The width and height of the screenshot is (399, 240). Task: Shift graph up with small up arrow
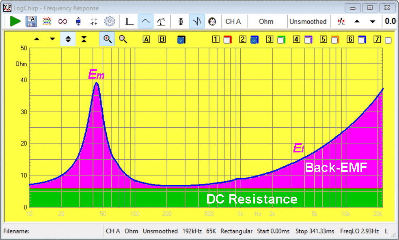pos(37,39)
